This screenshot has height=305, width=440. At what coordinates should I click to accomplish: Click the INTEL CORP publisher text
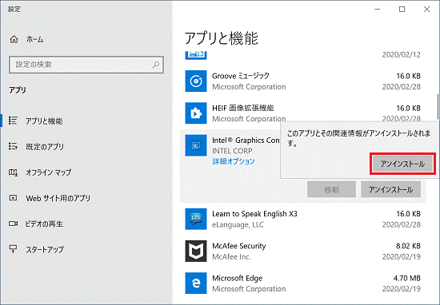(x=232, y=151)
